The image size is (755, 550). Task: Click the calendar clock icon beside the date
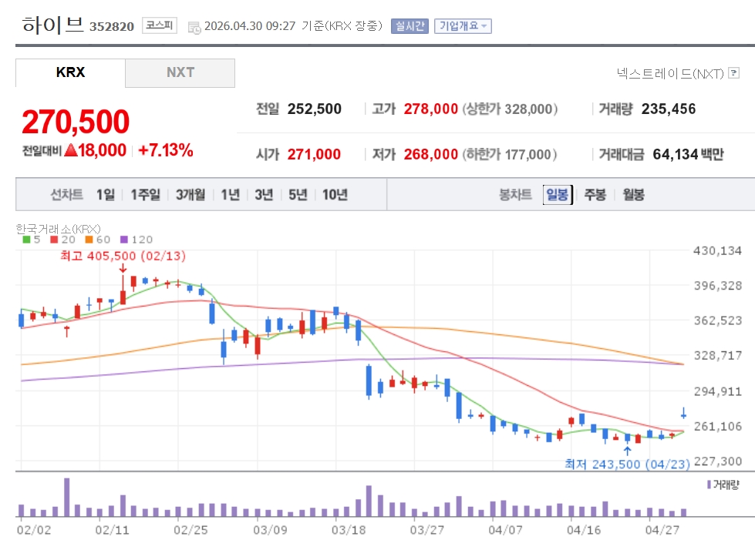(194, 27)
